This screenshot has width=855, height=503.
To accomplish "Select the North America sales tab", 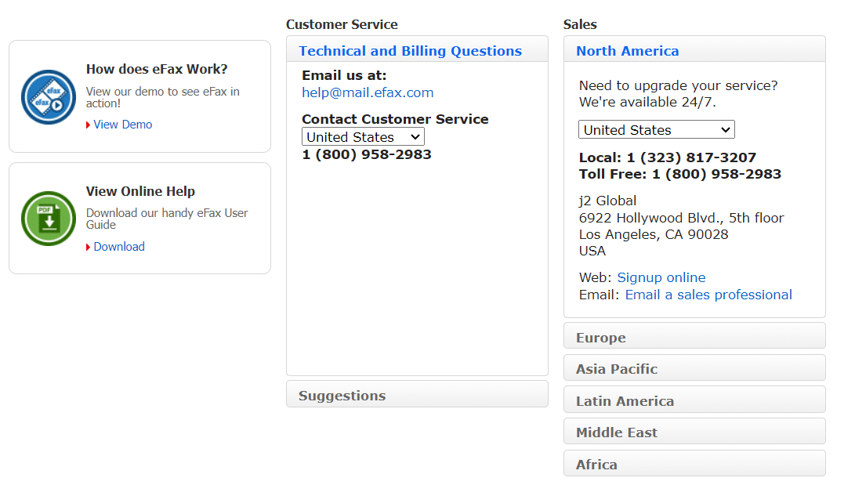I will pyautogui.click(x=628, y=50).
